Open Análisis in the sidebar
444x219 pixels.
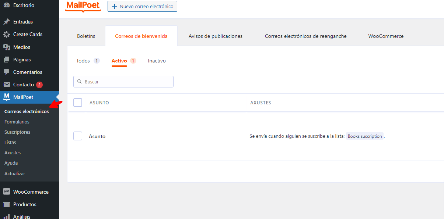coord(22,216)
